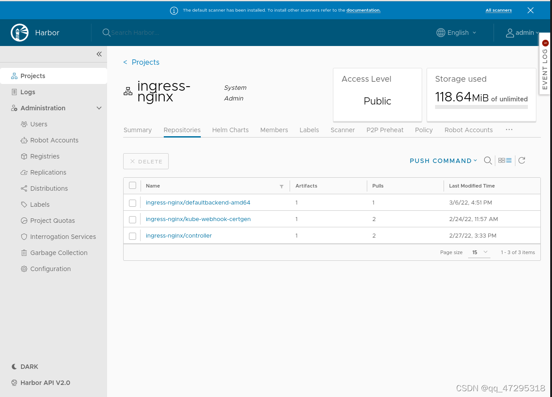Image resolution: width=552 pixels, height=397 pixels.
Task: Click the Configuration gear icon
Action: [24, 269]
